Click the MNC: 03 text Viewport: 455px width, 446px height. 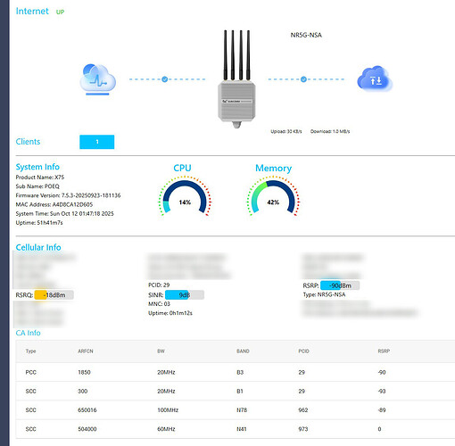(x=159, y=304)
